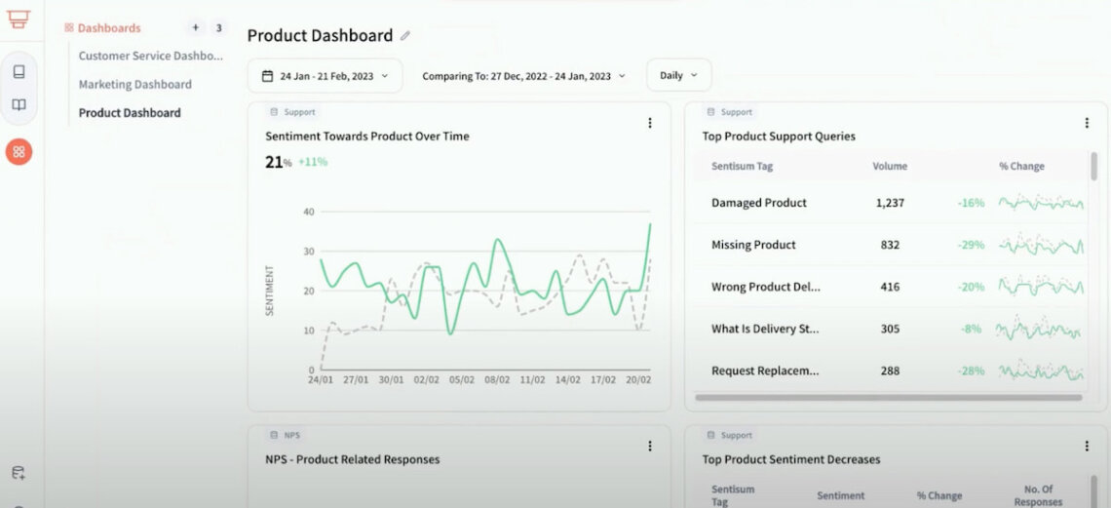Click the Top Product Support Queries title
The image size is (1111, 508).
779,137
